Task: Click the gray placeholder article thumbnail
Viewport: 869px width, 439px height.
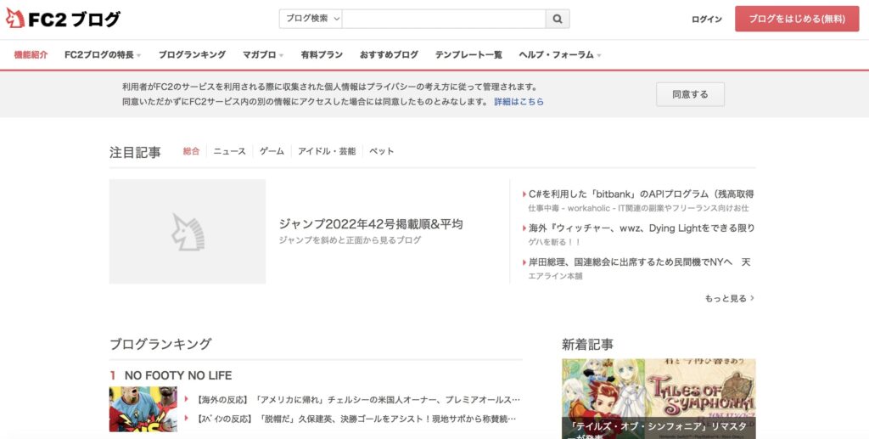Action: 188,232
